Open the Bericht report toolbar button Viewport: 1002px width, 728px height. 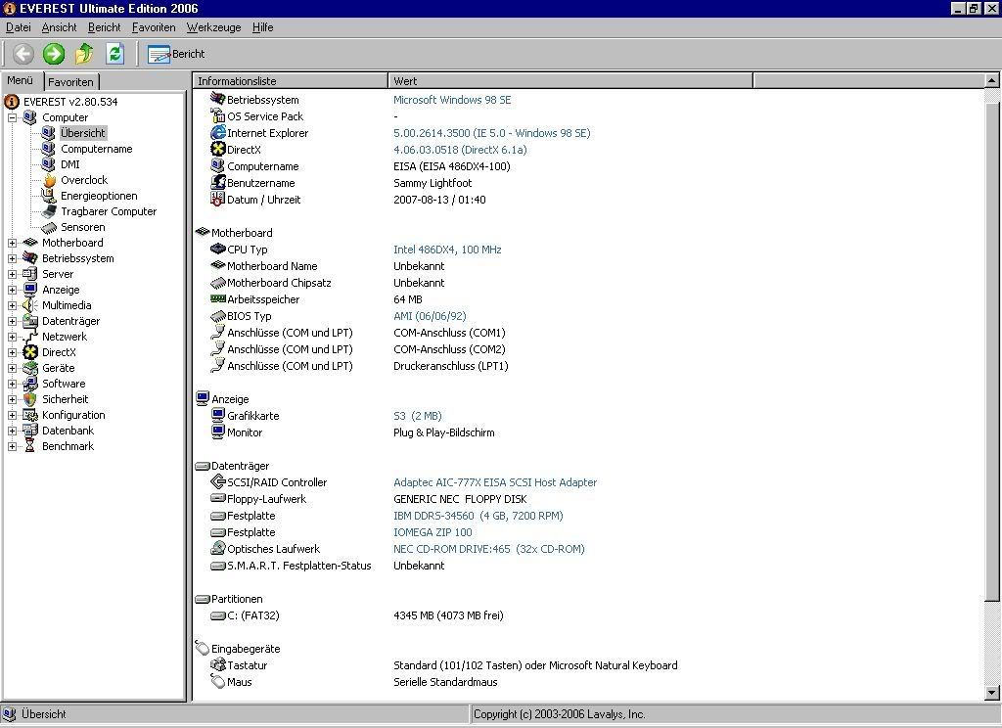(176, 54)
